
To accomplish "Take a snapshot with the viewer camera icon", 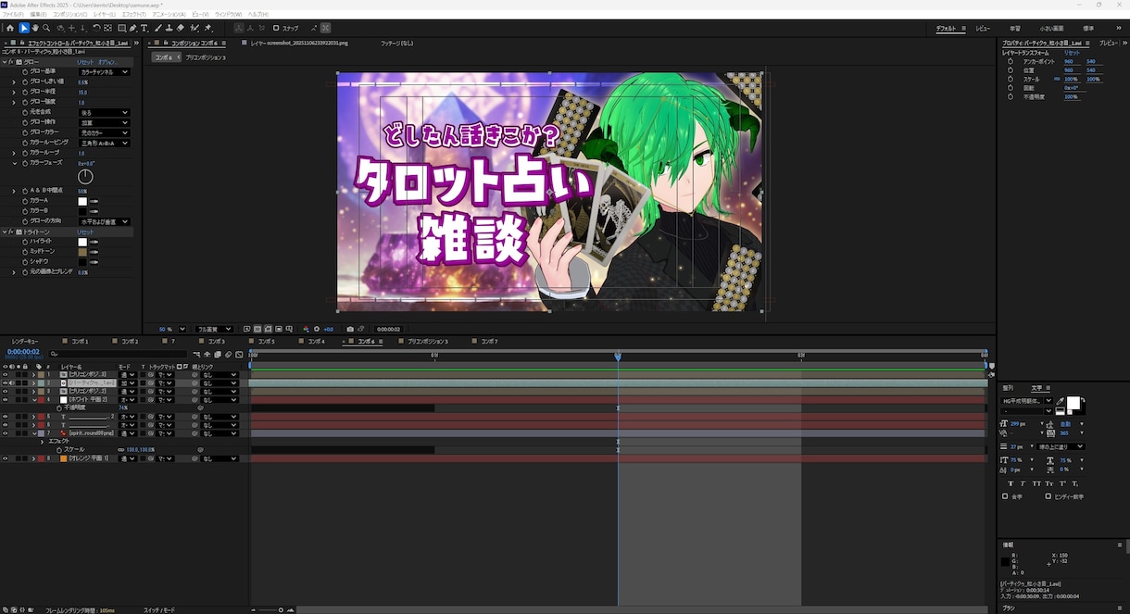I will coord(350,329).
